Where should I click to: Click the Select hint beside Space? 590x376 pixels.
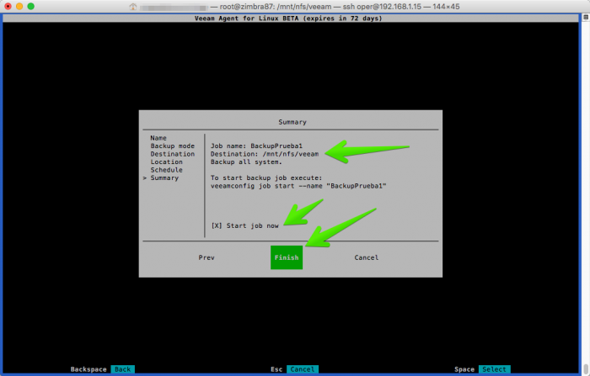click(x=495, y=369)
